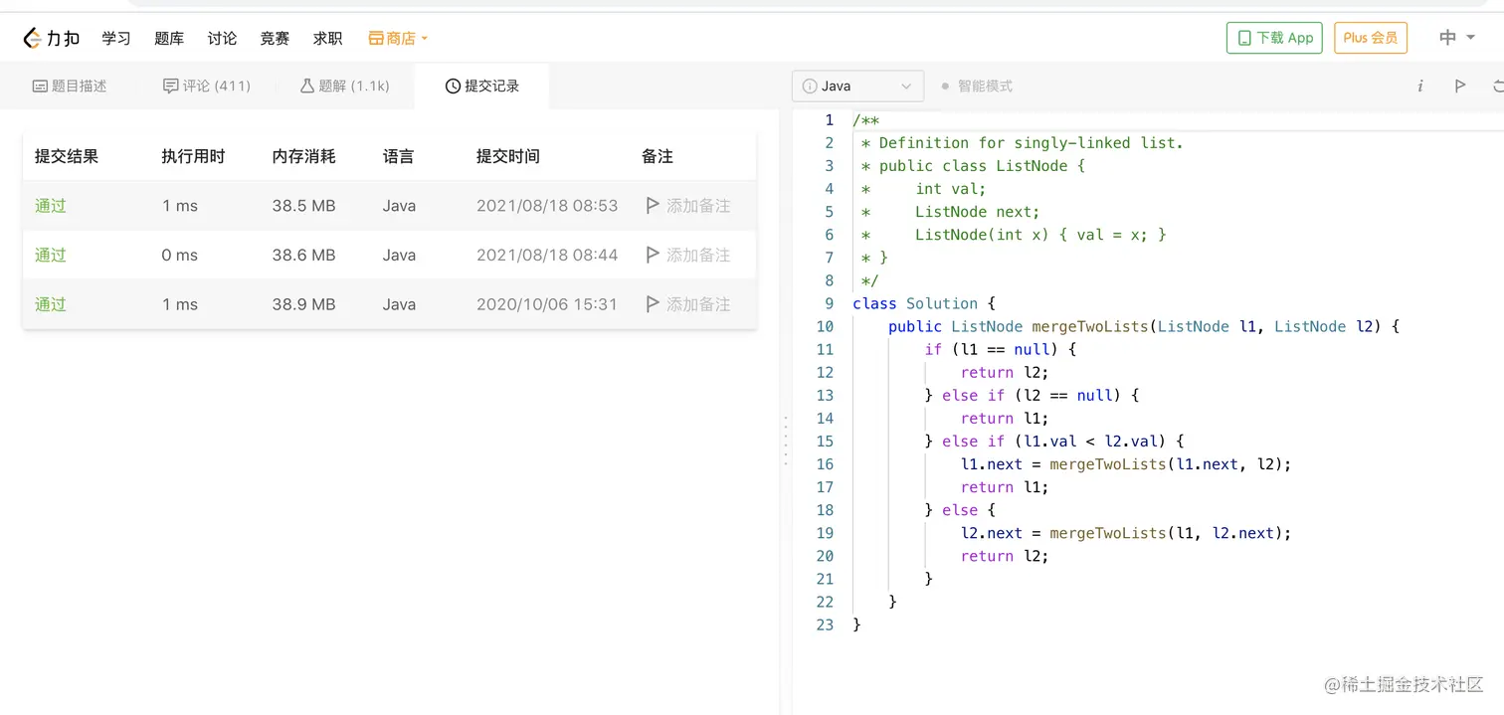Open the Java language dropdown
Viewport: 1504px width, 715px height.
tap(857, 87)
